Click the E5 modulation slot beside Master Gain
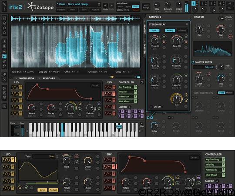The image size is (235, 196). [230, 36]
